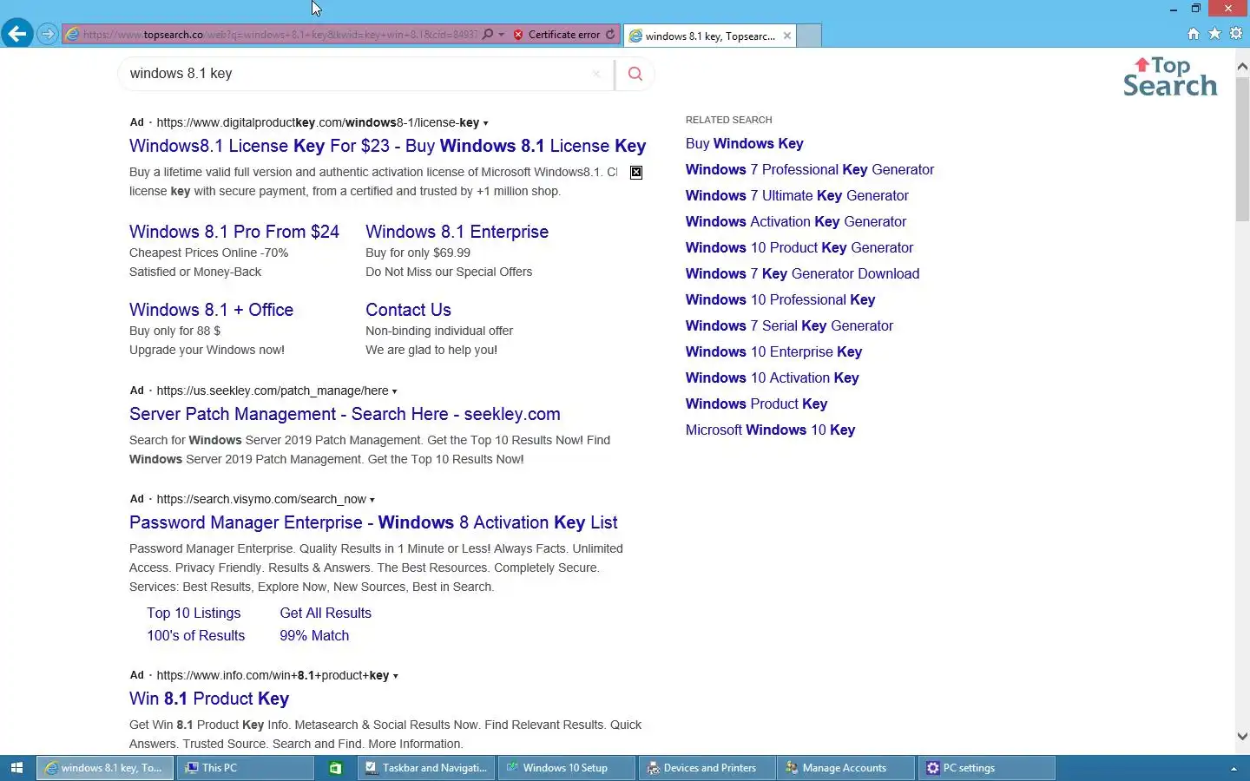Open Windows 8.1 Enterprise link
The height and width of the screenshot is (781, 1250).
457,232
